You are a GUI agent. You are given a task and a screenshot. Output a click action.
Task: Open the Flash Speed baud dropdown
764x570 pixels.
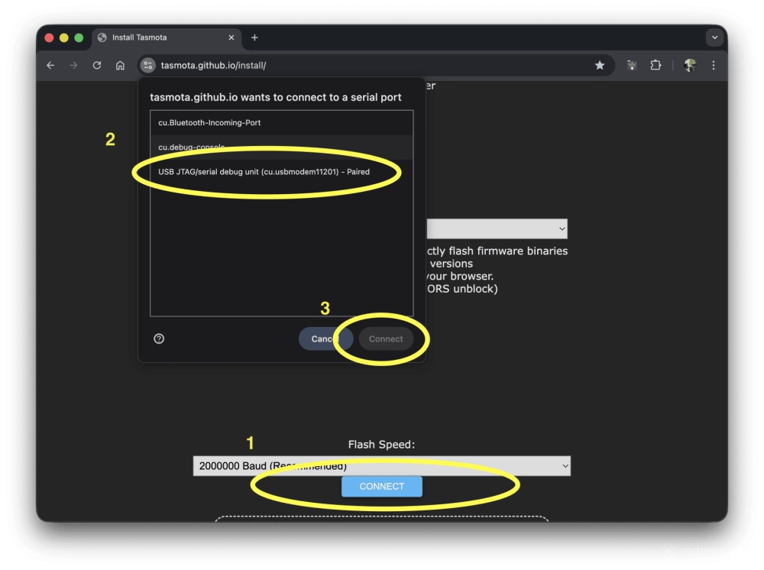click(x=381, y=465)
